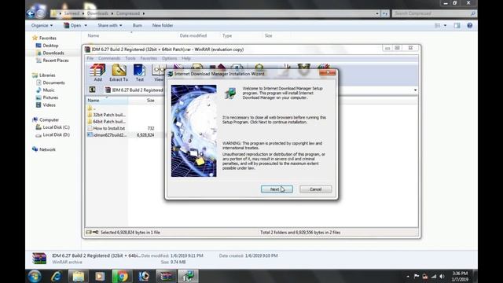Open Recent Places in navigation pane
Viewport: 503px width, 283px height.
(x=52, y=61)
